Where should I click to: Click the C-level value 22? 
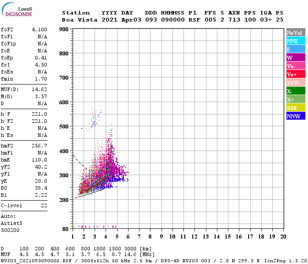click(x=44, y=205)
